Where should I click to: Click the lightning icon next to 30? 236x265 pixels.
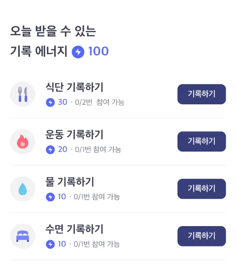point(50,102)
